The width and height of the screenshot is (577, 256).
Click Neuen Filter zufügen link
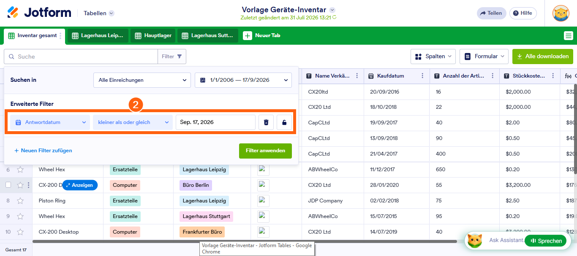(x=43, y=151)
